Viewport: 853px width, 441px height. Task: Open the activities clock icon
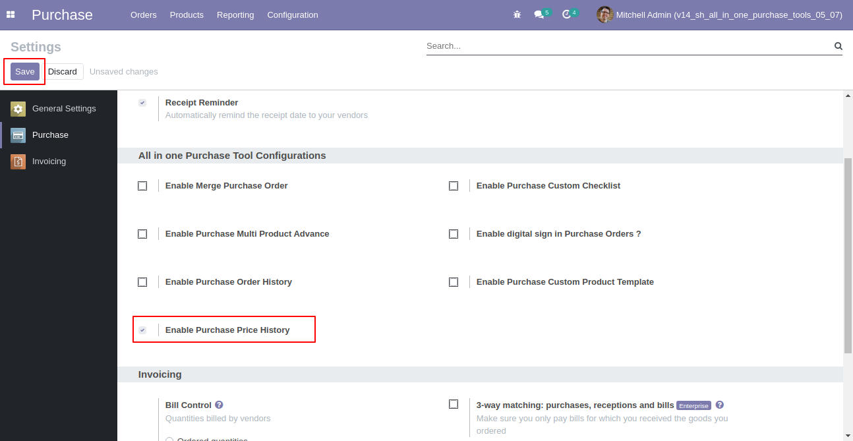[x=566, y=15]
